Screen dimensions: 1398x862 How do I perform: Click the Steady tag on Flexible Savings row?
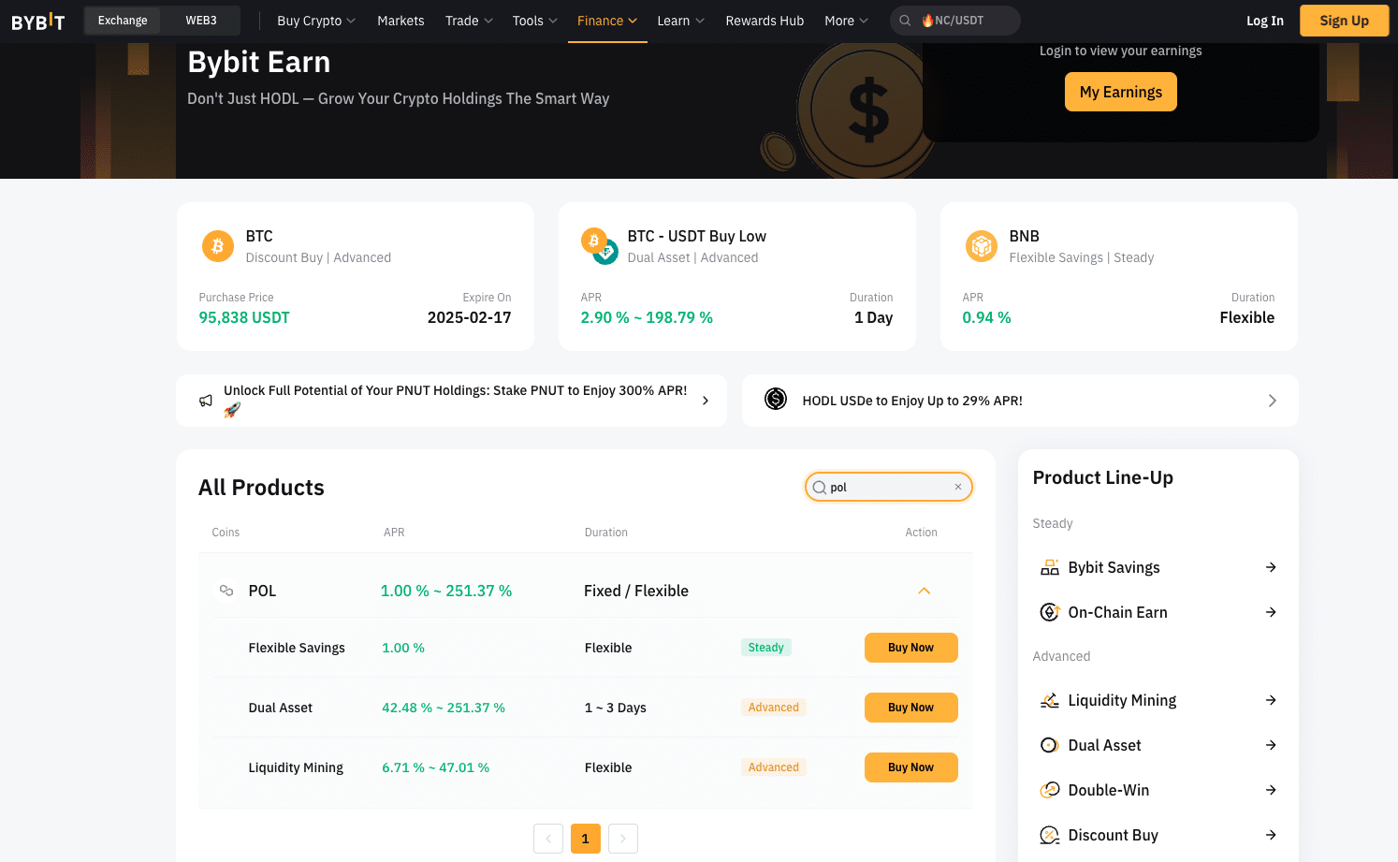click(766, 648)
